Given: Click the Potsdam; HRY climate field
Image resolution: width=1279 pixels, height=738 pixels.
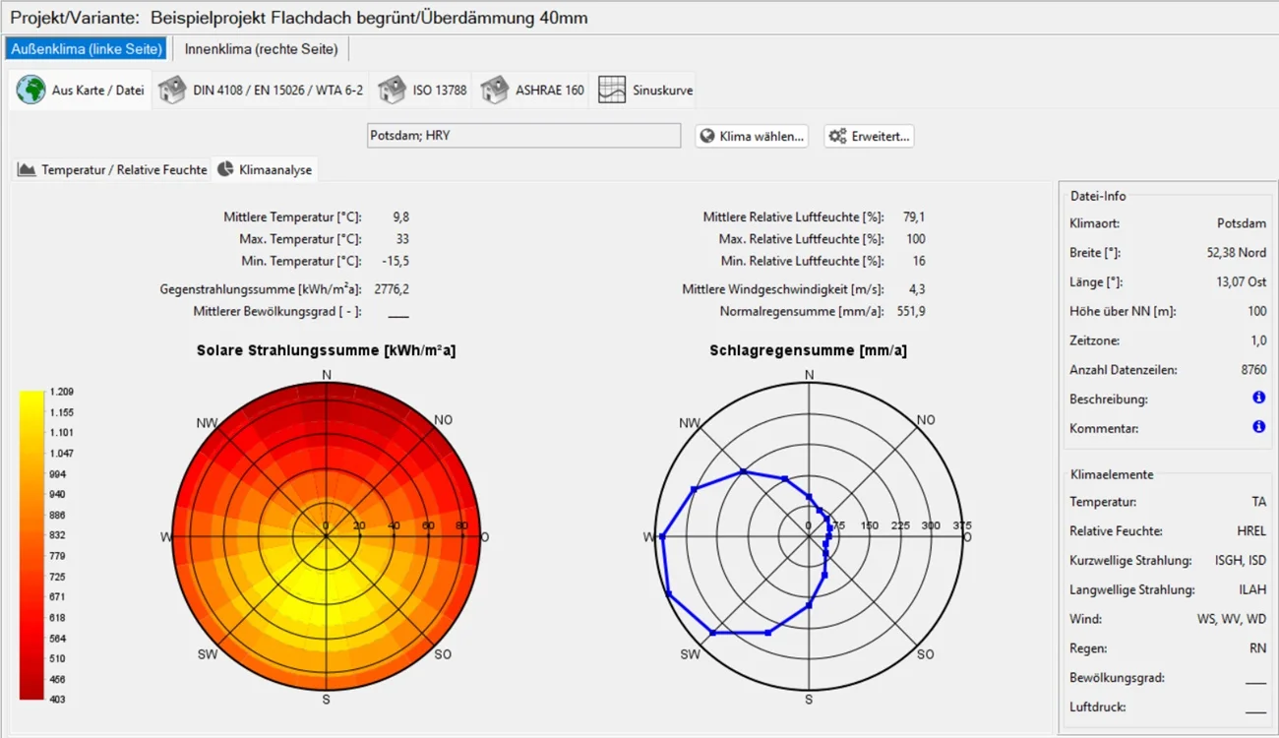Looking at the screenshot, I should tap(522, 136).
